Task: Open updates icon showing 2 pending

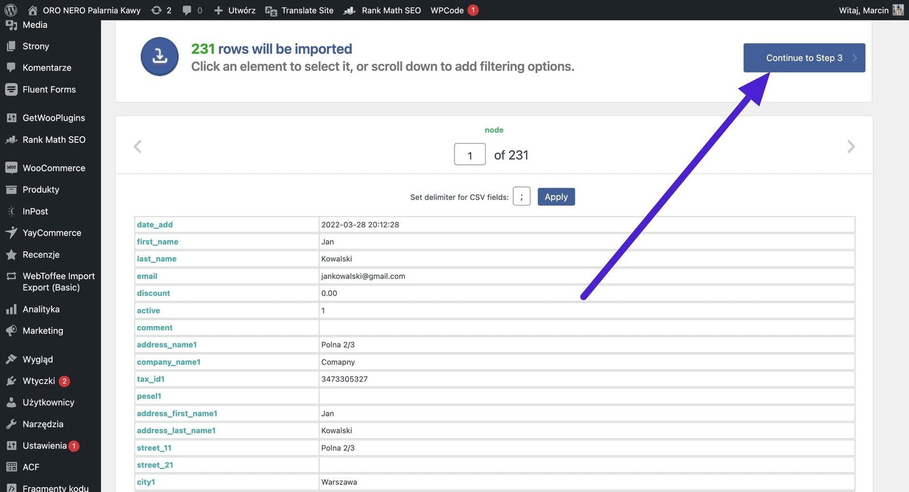Action: 156,10
